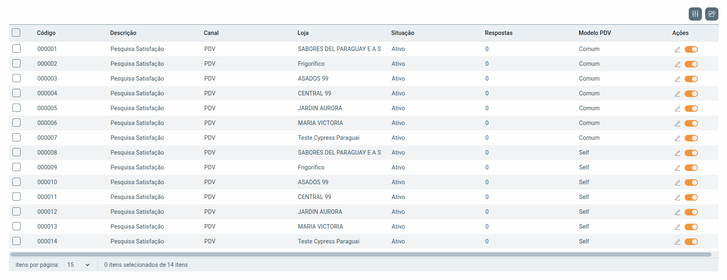Open the column filter settings icon
The width and height of the screenshot is (727, 280).
click(695, 14)
